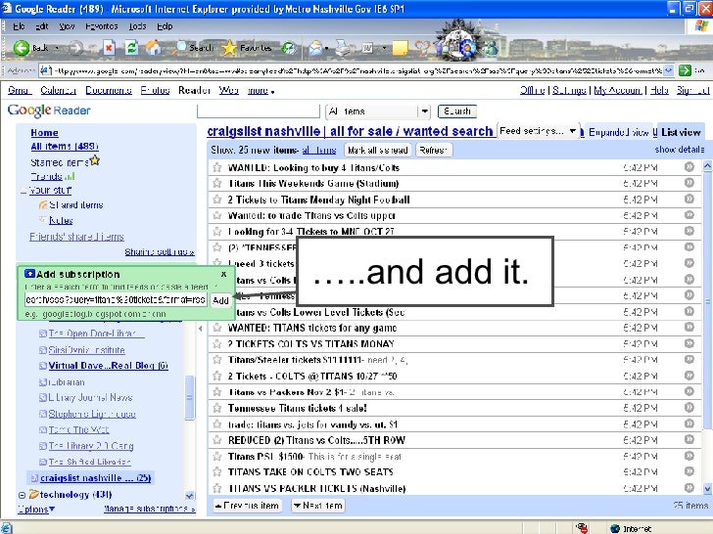Image resolution: width=713 pixels, height=534 pixels.
Task: Open the My Account link
Action: pos(617,90)
